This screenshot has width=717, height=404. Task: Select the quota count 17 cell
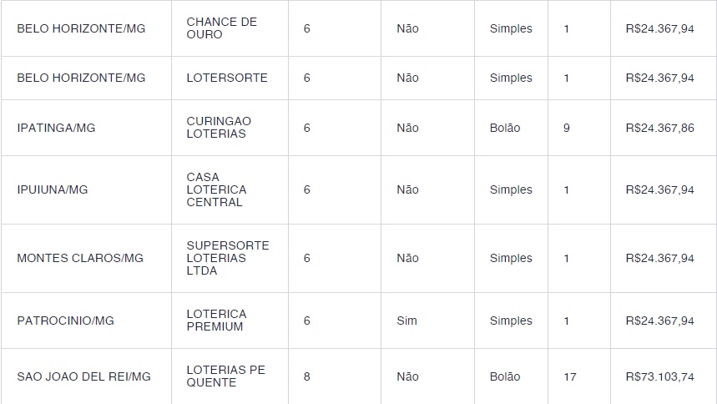(x=569, y=376)
